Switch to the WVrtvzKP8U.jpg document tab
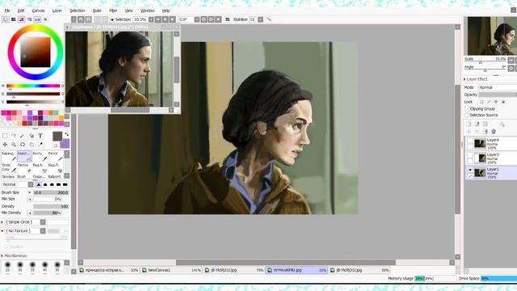The image size is (517, 291). (x=296, y=270)
